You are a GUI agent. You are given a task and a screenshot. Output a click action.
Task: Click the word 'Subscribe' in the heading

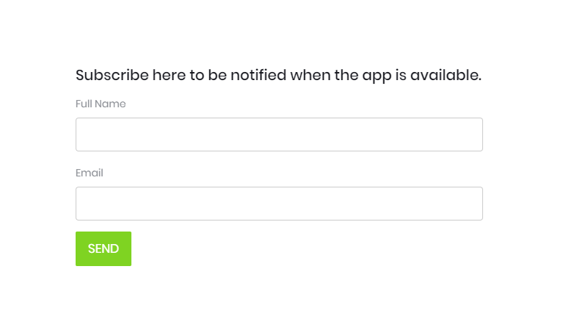click(112, 75)
